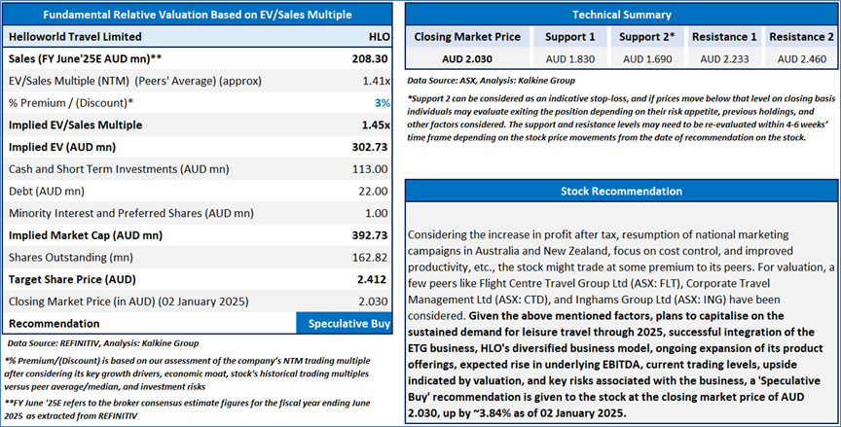Click the Support 1 column header

[570, 37]
